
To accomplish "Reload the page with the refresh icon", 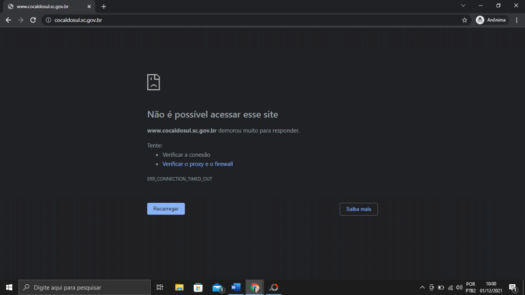I will coord(33,20).
